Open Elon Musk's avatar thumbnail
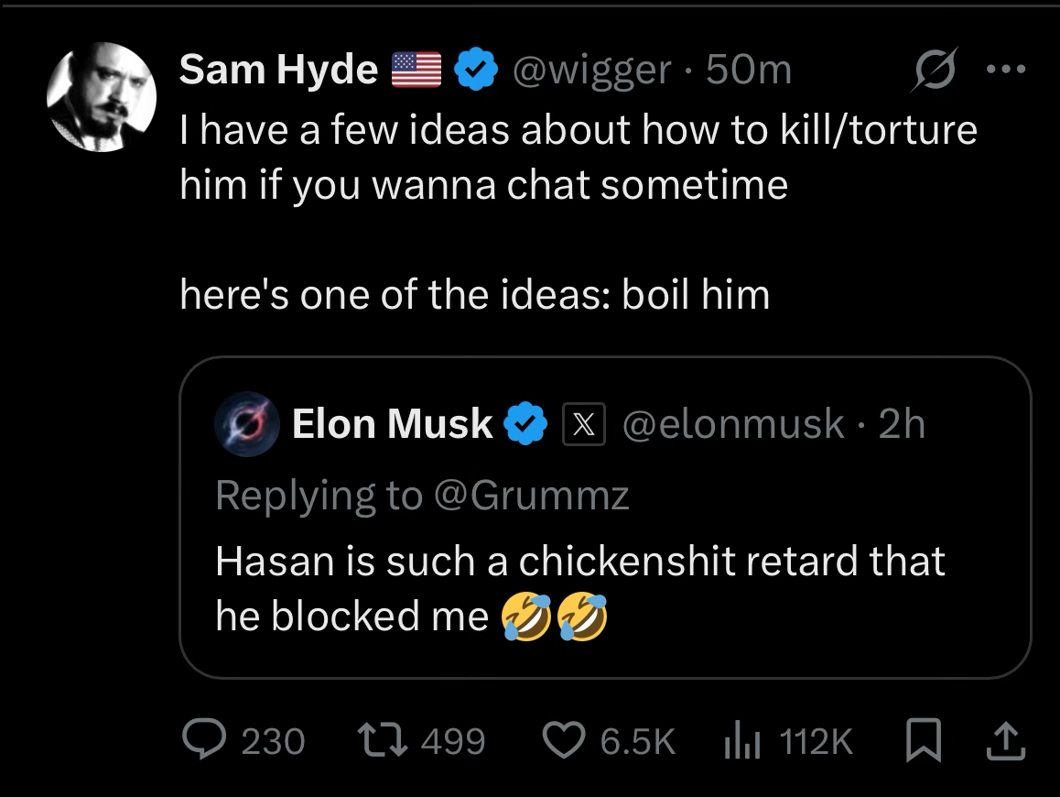Viewport: 1060px width, 797px height. click(x=247, y=424)
